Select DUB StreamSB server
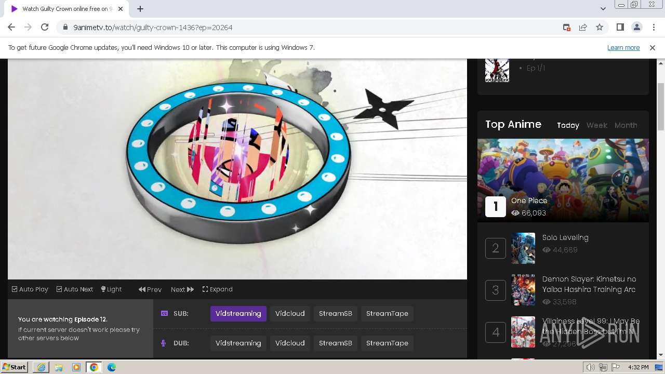 [336, 343]
